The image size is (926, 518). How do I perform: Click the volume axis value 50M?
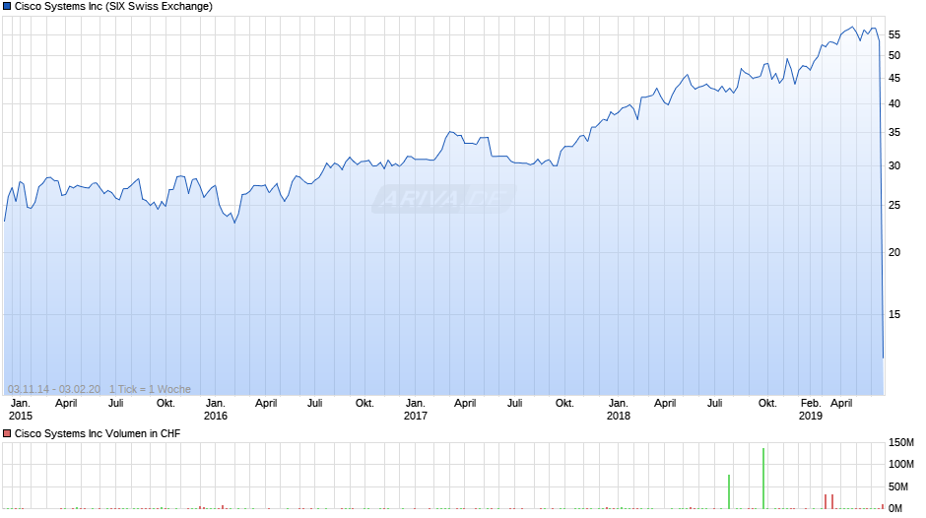pyautogui.click(x=898, y=486)
